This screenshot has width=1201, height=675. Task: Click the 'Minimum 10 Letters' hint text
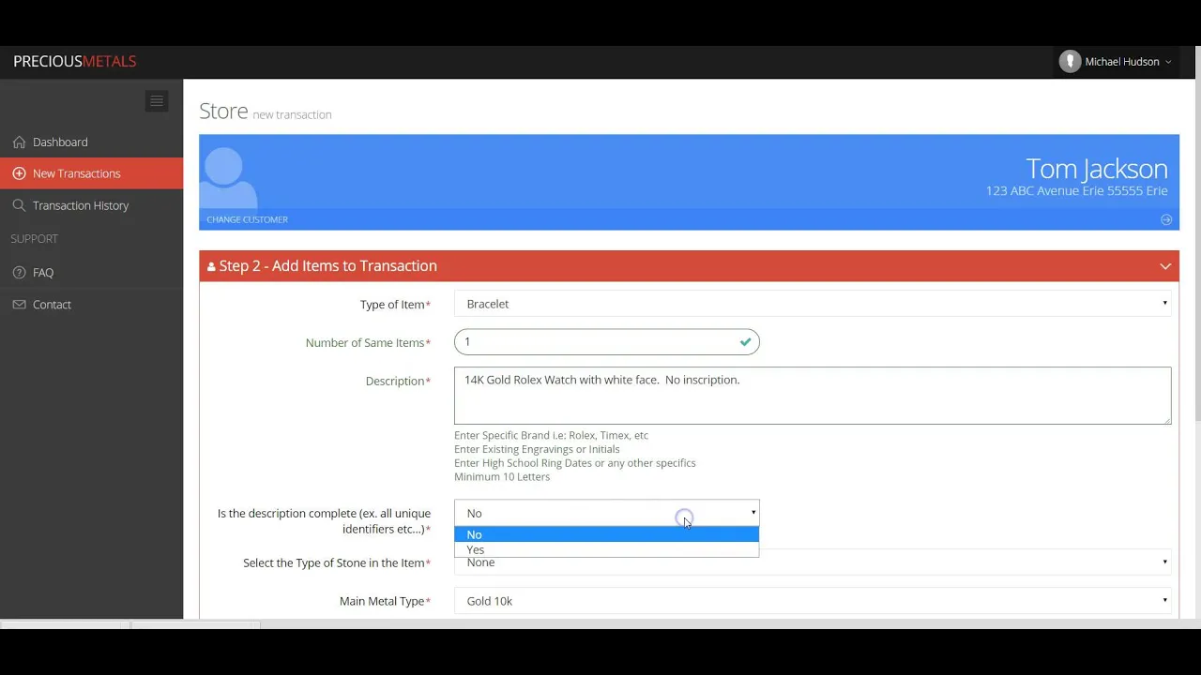pos(502,477)
